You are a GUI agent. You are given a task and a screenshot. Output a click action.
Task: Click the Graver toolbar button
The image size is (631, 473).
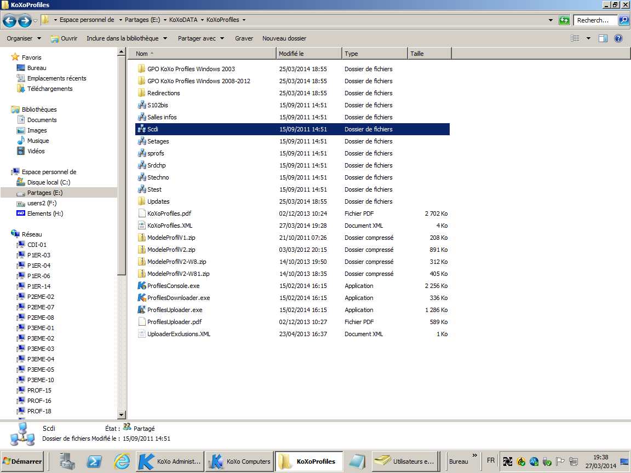244,38
